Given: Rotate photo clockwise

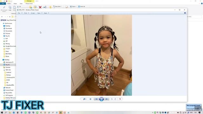Looking at the screenshot, I should (x=115, y=99).
